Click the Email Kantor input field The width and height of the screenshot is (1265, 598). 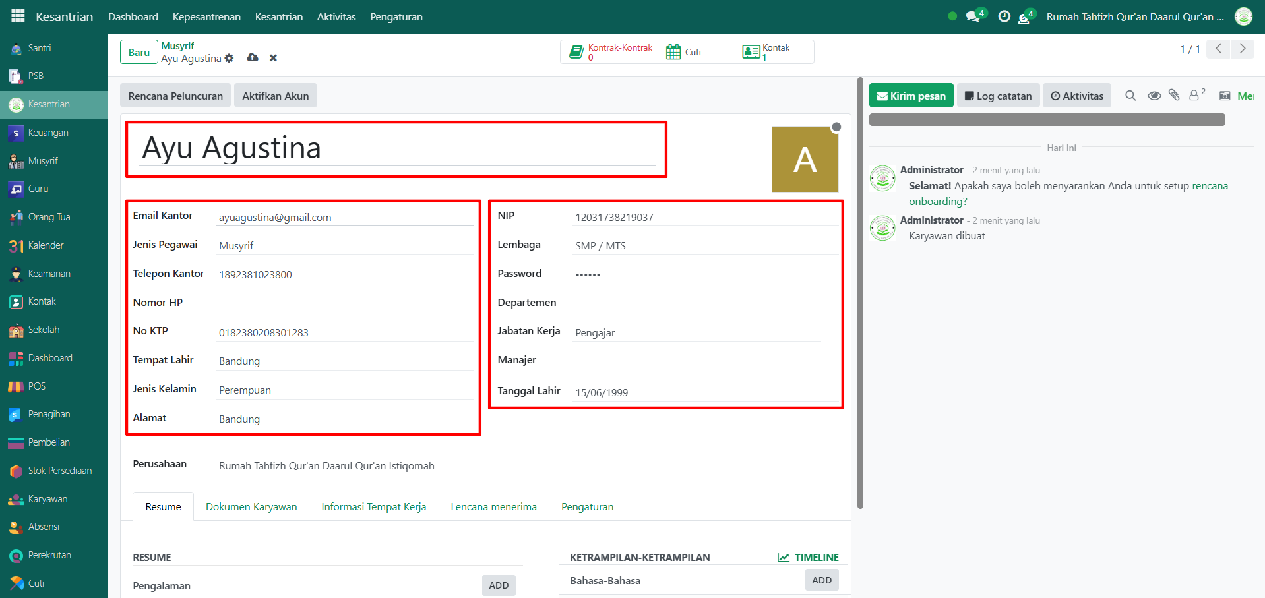[344, 217]
